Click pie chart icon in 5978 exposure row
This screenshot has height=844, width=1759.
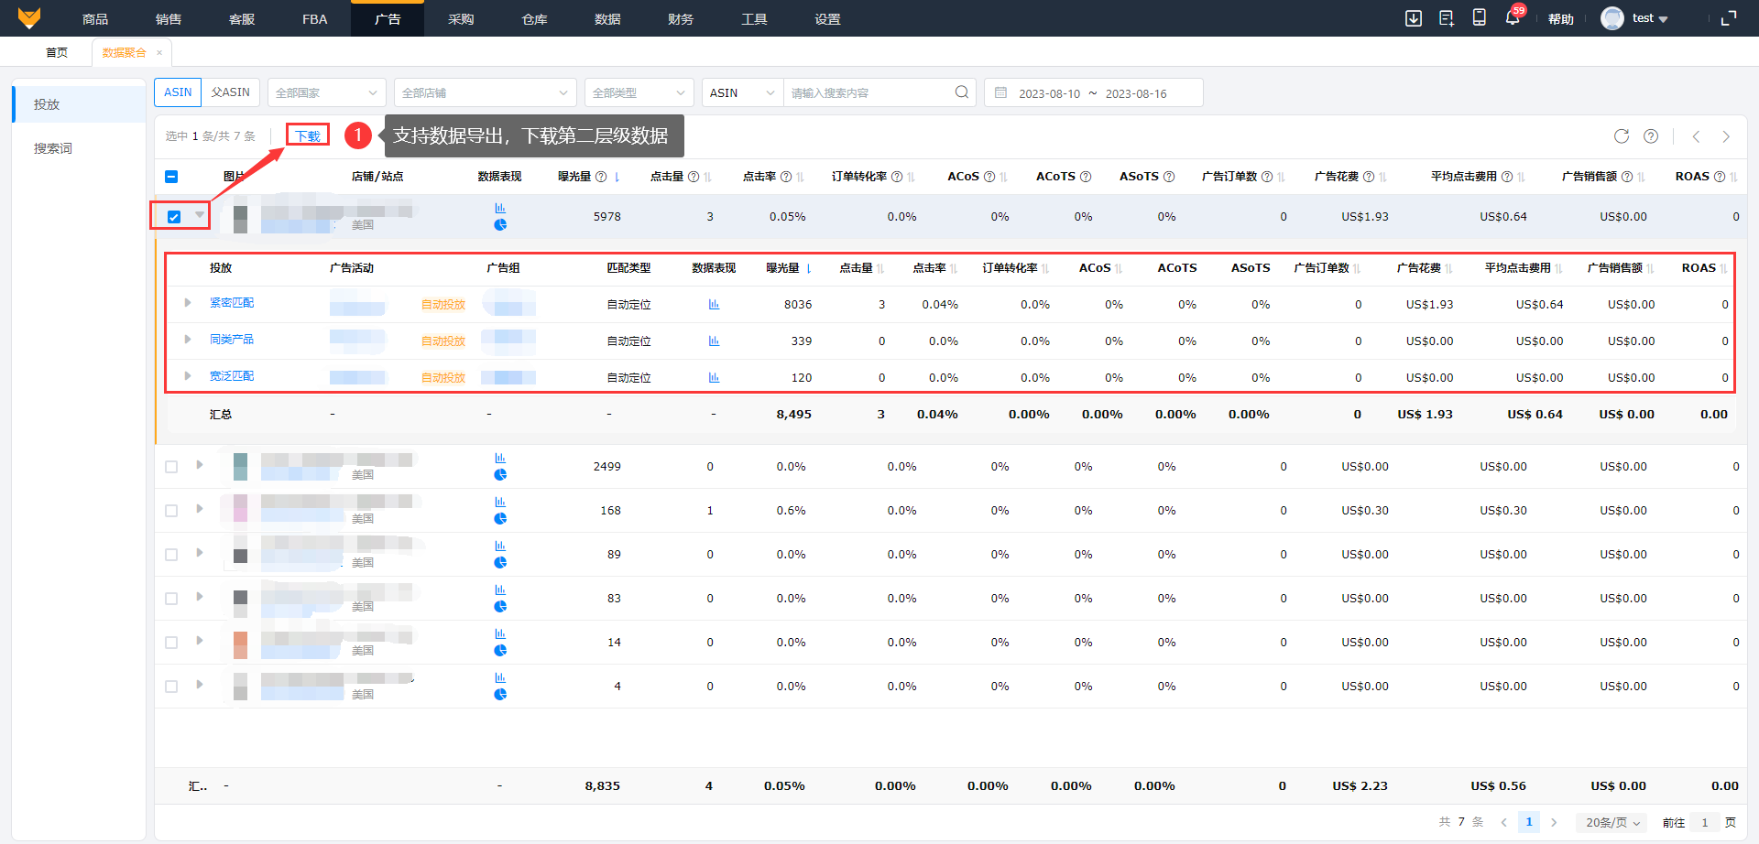click(x=500, y=225)
